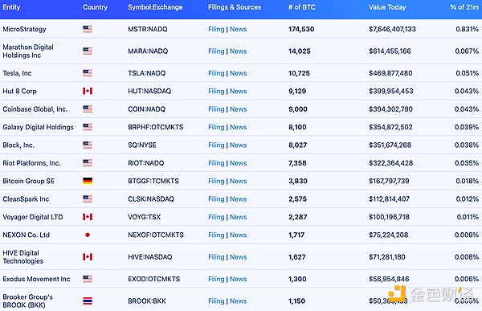The image size is (482, 311).
Task: Click the Japan flag for NEXON Co. Ltd
Action: tap(88, 235)
